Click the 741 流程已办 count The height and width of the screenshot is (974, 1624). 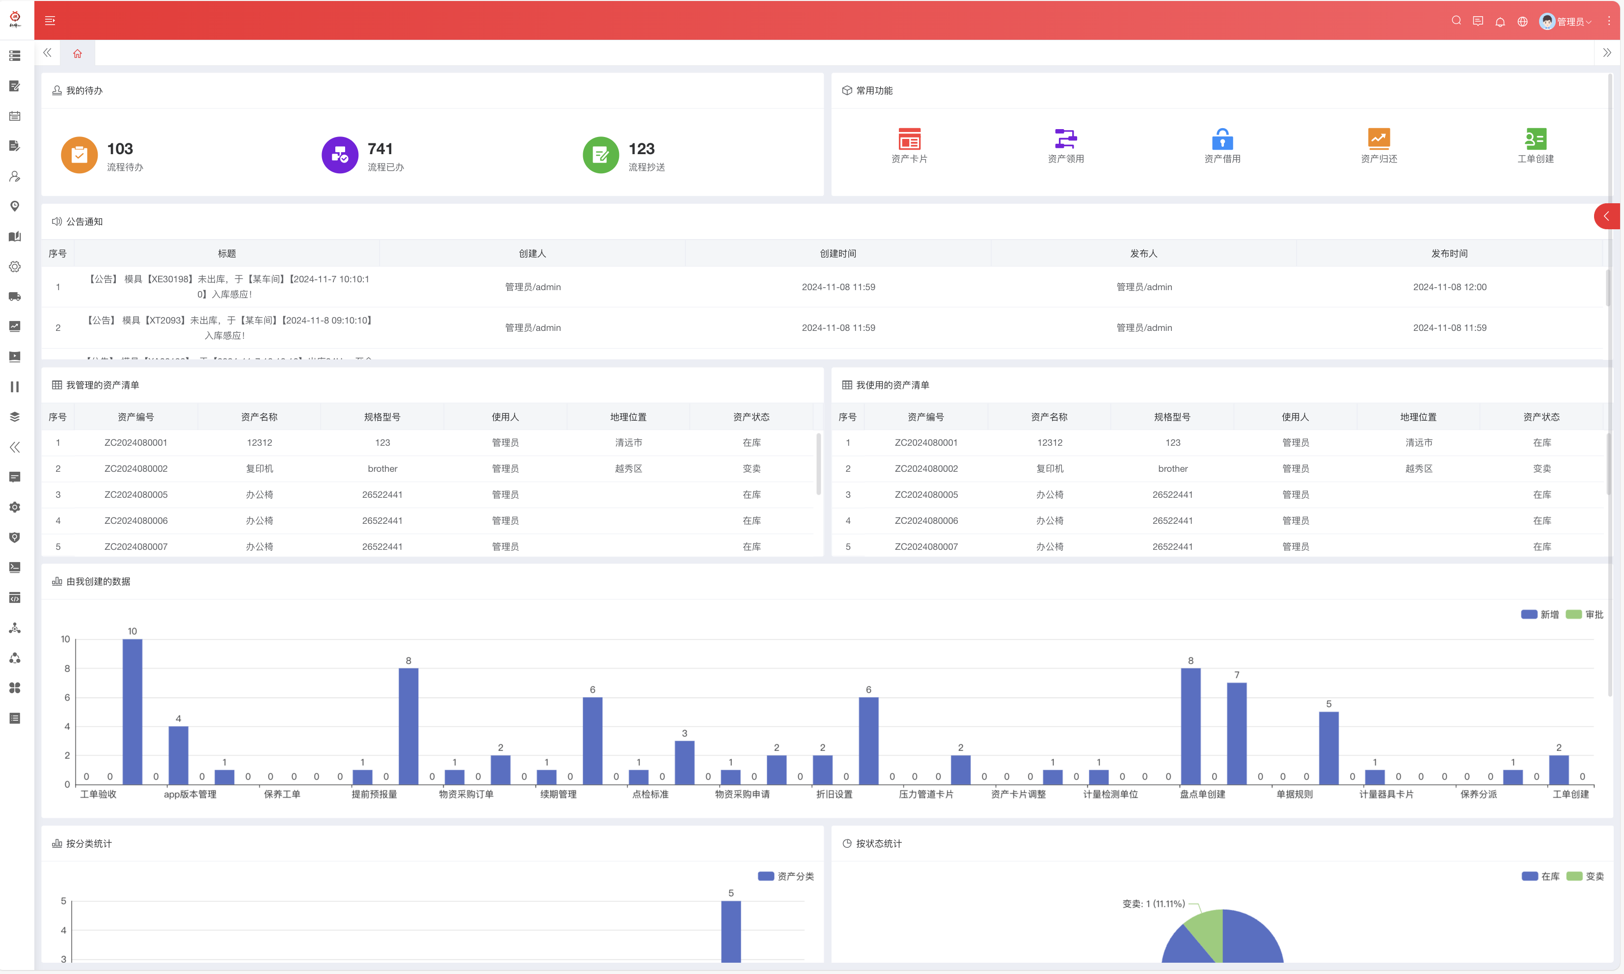point(380,149)
